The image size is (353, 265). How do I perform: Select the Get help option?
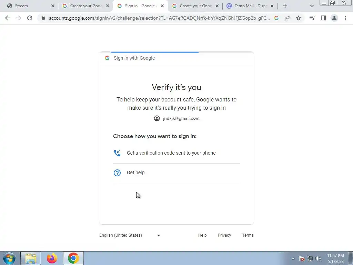(176, 173)
